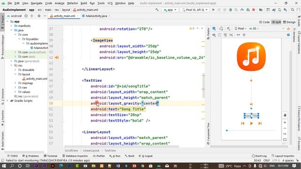The height and width of the screenshot is (169, 301).
Task: Expand the drawable folder
Action: click(16, 70)
